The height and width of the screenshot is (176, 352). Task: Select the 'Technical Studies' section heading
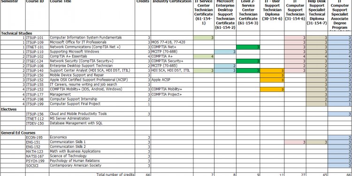point(16,33)
